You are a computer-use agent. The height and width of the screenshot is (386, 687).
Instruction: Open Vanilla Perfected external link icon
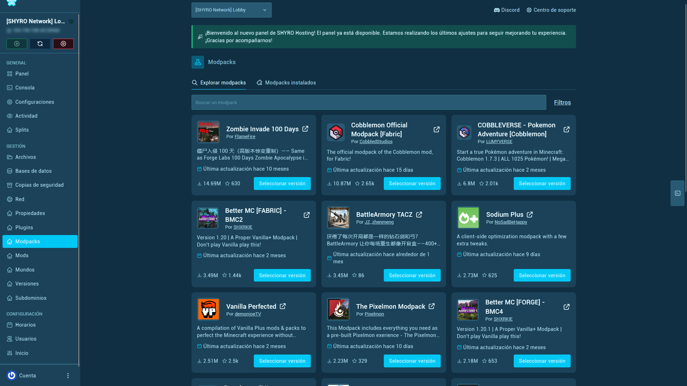click(x=283, y=307)
